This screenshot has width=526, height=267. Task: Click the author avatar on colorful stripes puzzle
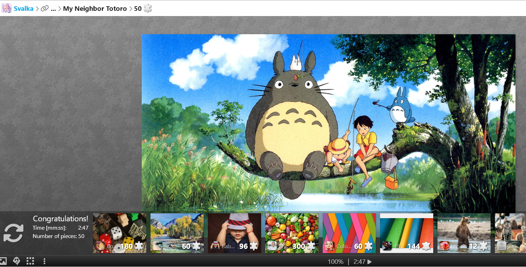point(330,246)
